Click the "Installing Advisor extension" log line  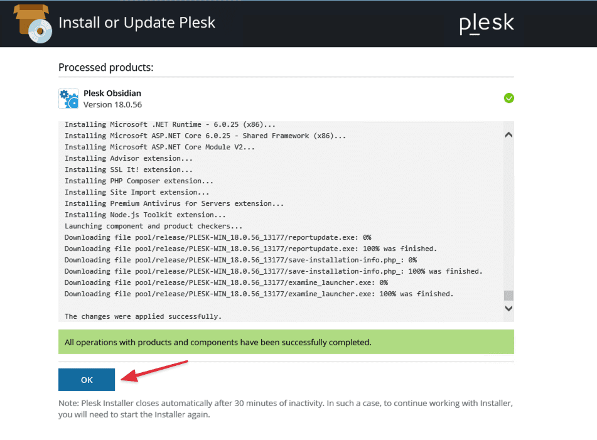click(130, 158)
